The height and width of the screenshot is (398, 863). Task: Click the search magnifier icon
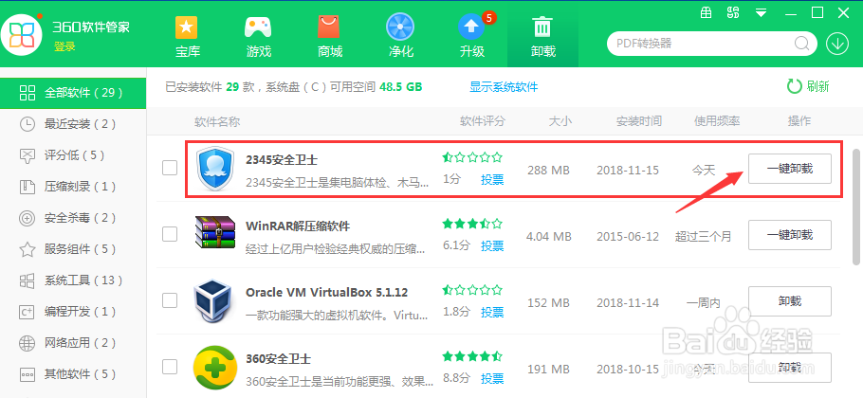tap(801, 43)
